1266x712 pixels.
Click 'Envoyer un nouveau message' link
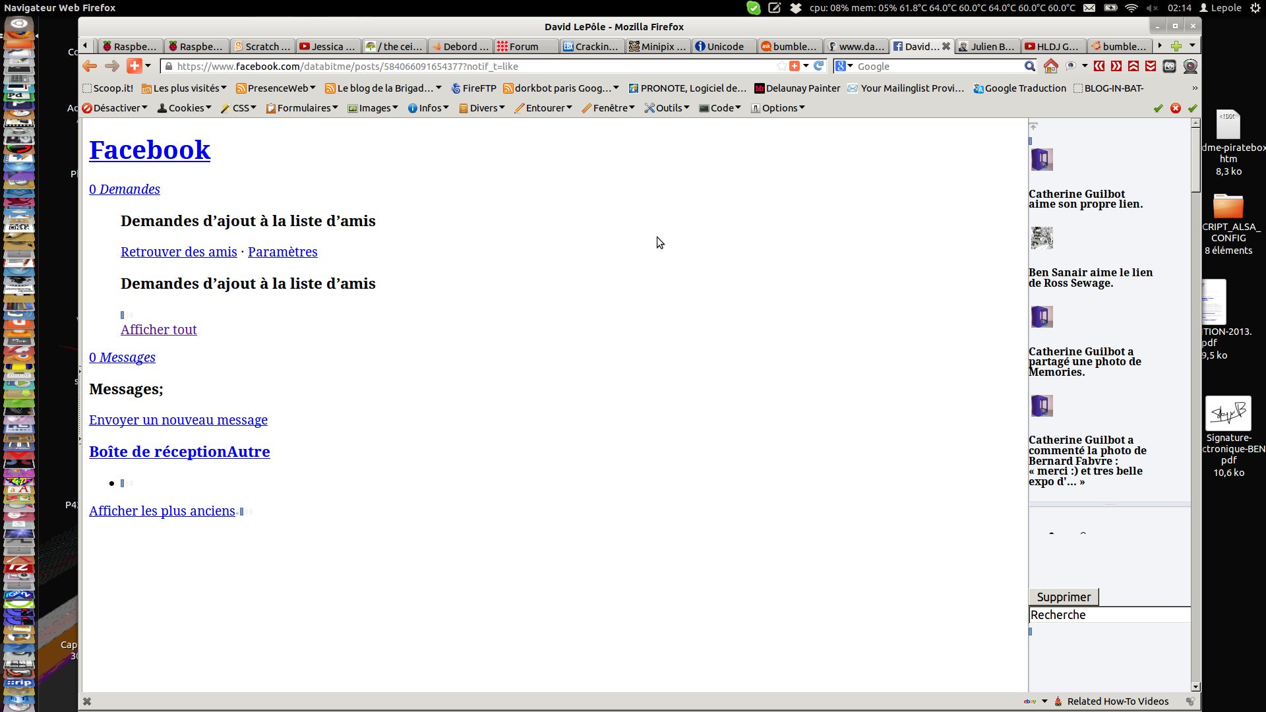tap(178, 420)
